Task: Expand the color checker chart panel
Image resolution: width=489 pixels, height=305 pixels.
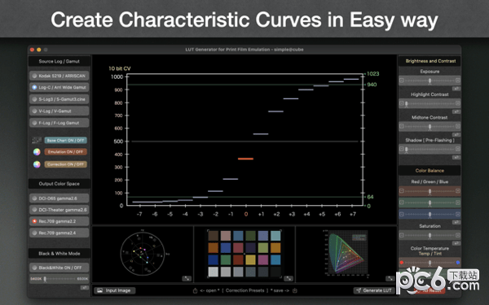Action: [289, 278]
